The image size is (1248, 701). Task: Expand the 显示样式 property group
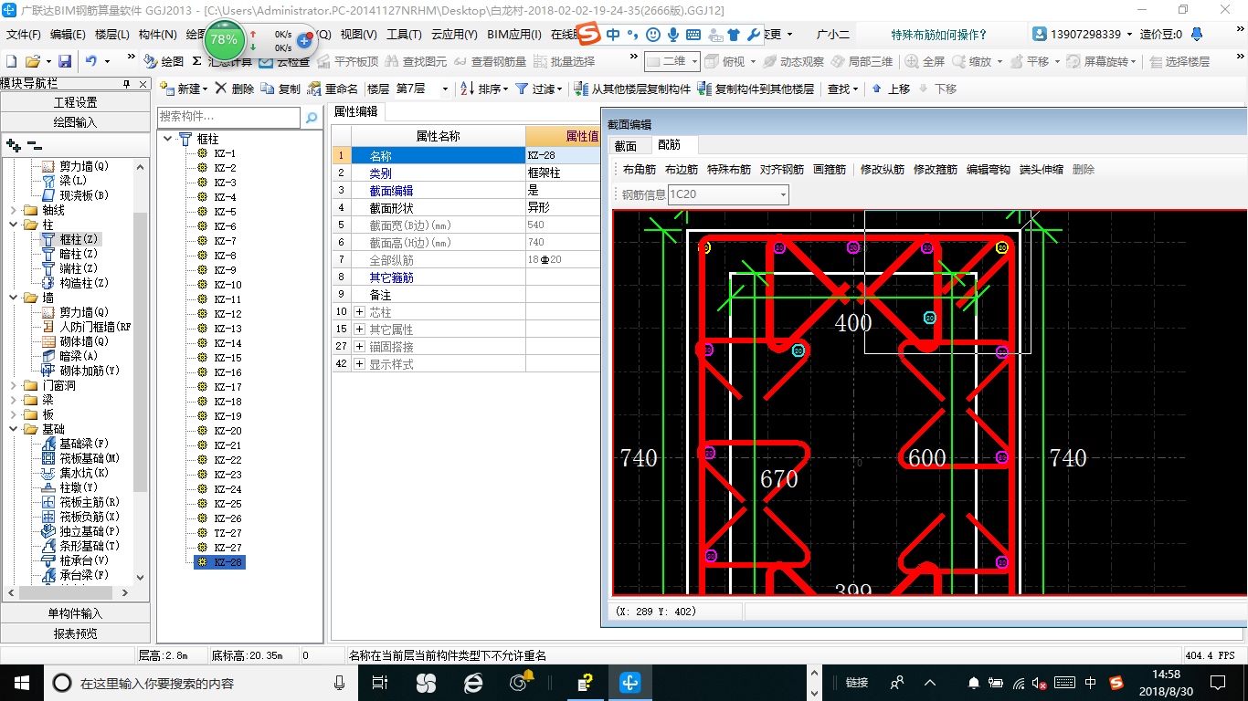point(358,364)
